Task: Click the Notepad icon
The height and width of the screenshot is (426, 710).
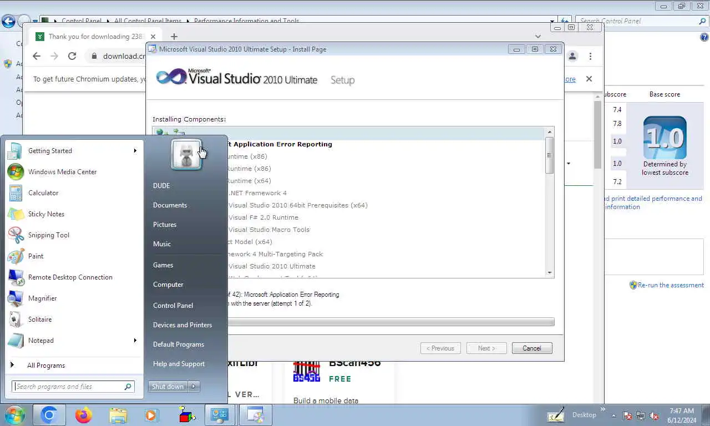Action: 16,341
